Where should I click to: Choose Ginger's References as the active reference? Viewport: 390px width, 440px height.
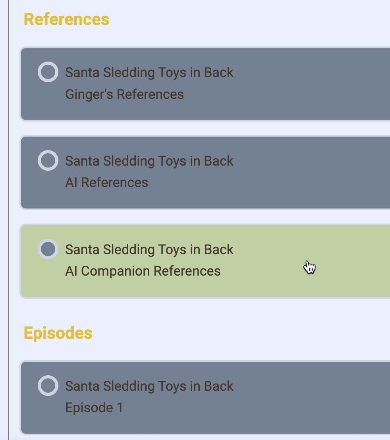(48, 72)
